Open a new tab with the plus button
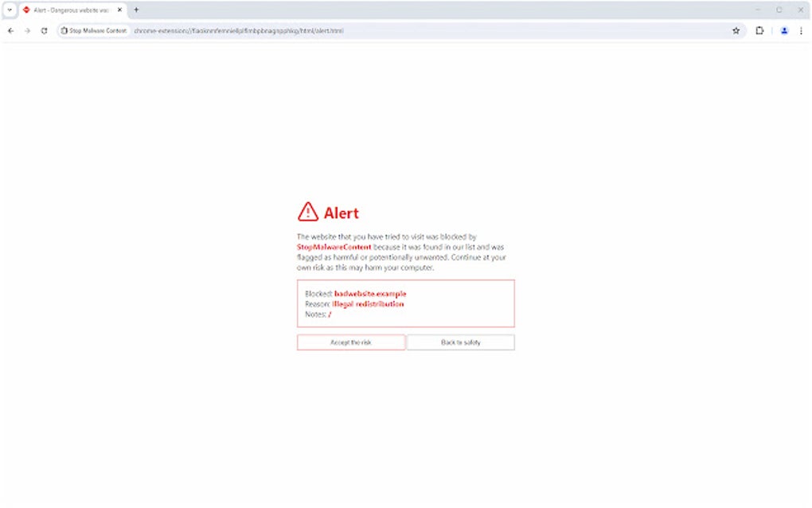The image size is (812, 508). pyautogui.click(x=135, y=10)
